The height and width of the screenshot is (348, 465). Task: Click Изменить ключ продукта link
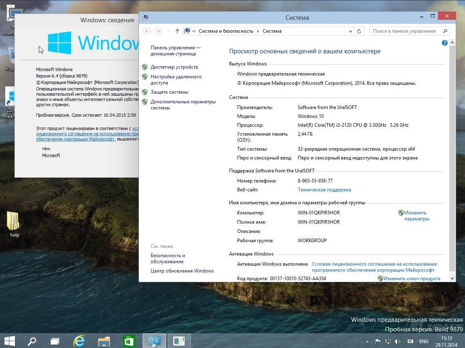pos(412,279)
